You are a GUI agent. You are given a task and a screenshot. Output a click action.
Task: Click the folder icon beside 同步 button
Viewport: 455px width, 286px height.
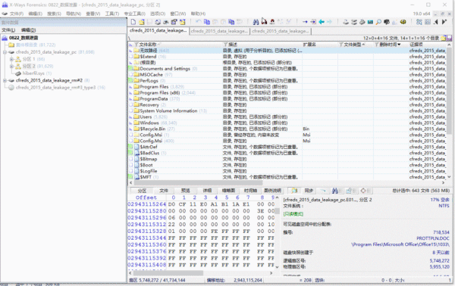(294, 191)
